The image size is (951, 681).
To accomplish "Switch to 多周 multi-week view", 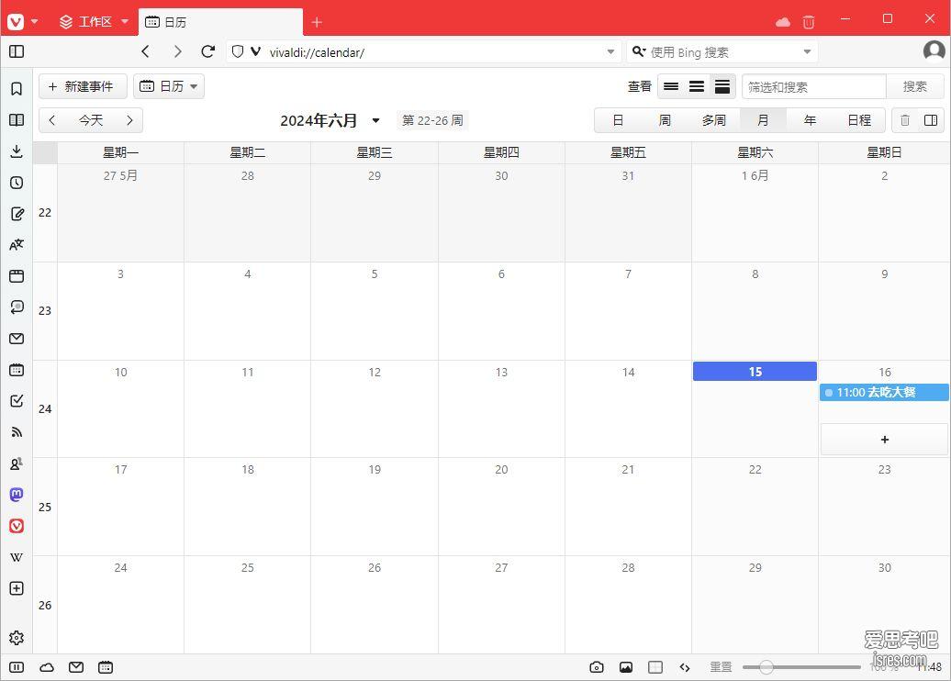I will pos(714,120).
